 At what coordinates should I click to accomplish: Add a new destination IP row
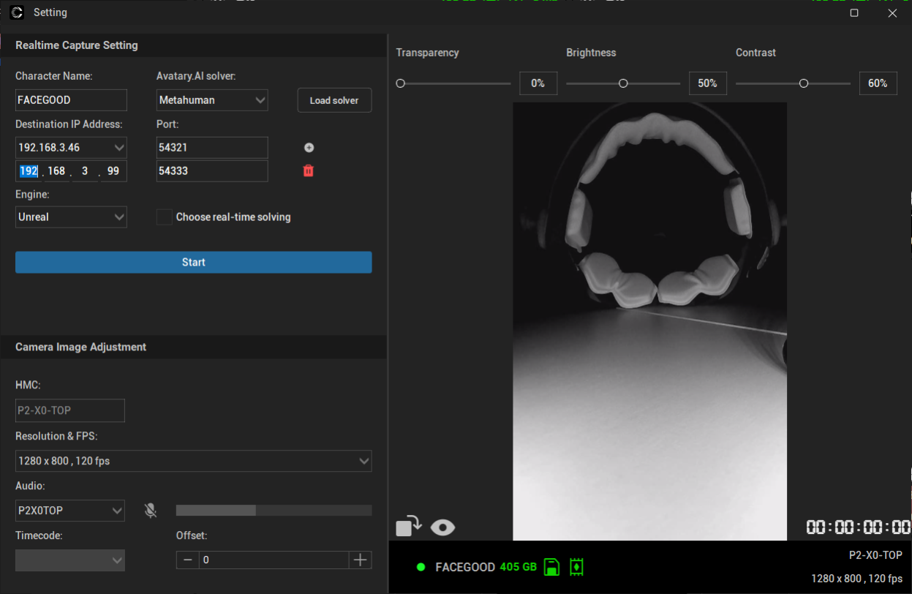click(x=309, y=148)
